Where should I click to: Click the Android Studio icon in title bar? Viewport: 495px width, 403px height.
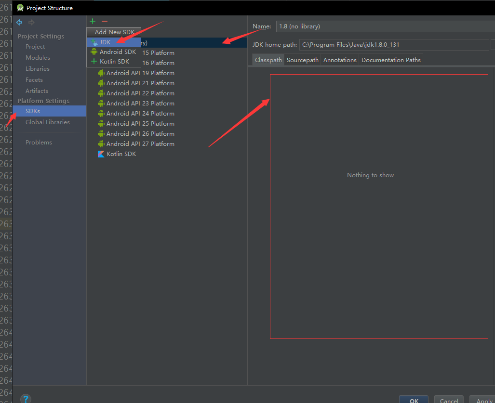point(20,8)
